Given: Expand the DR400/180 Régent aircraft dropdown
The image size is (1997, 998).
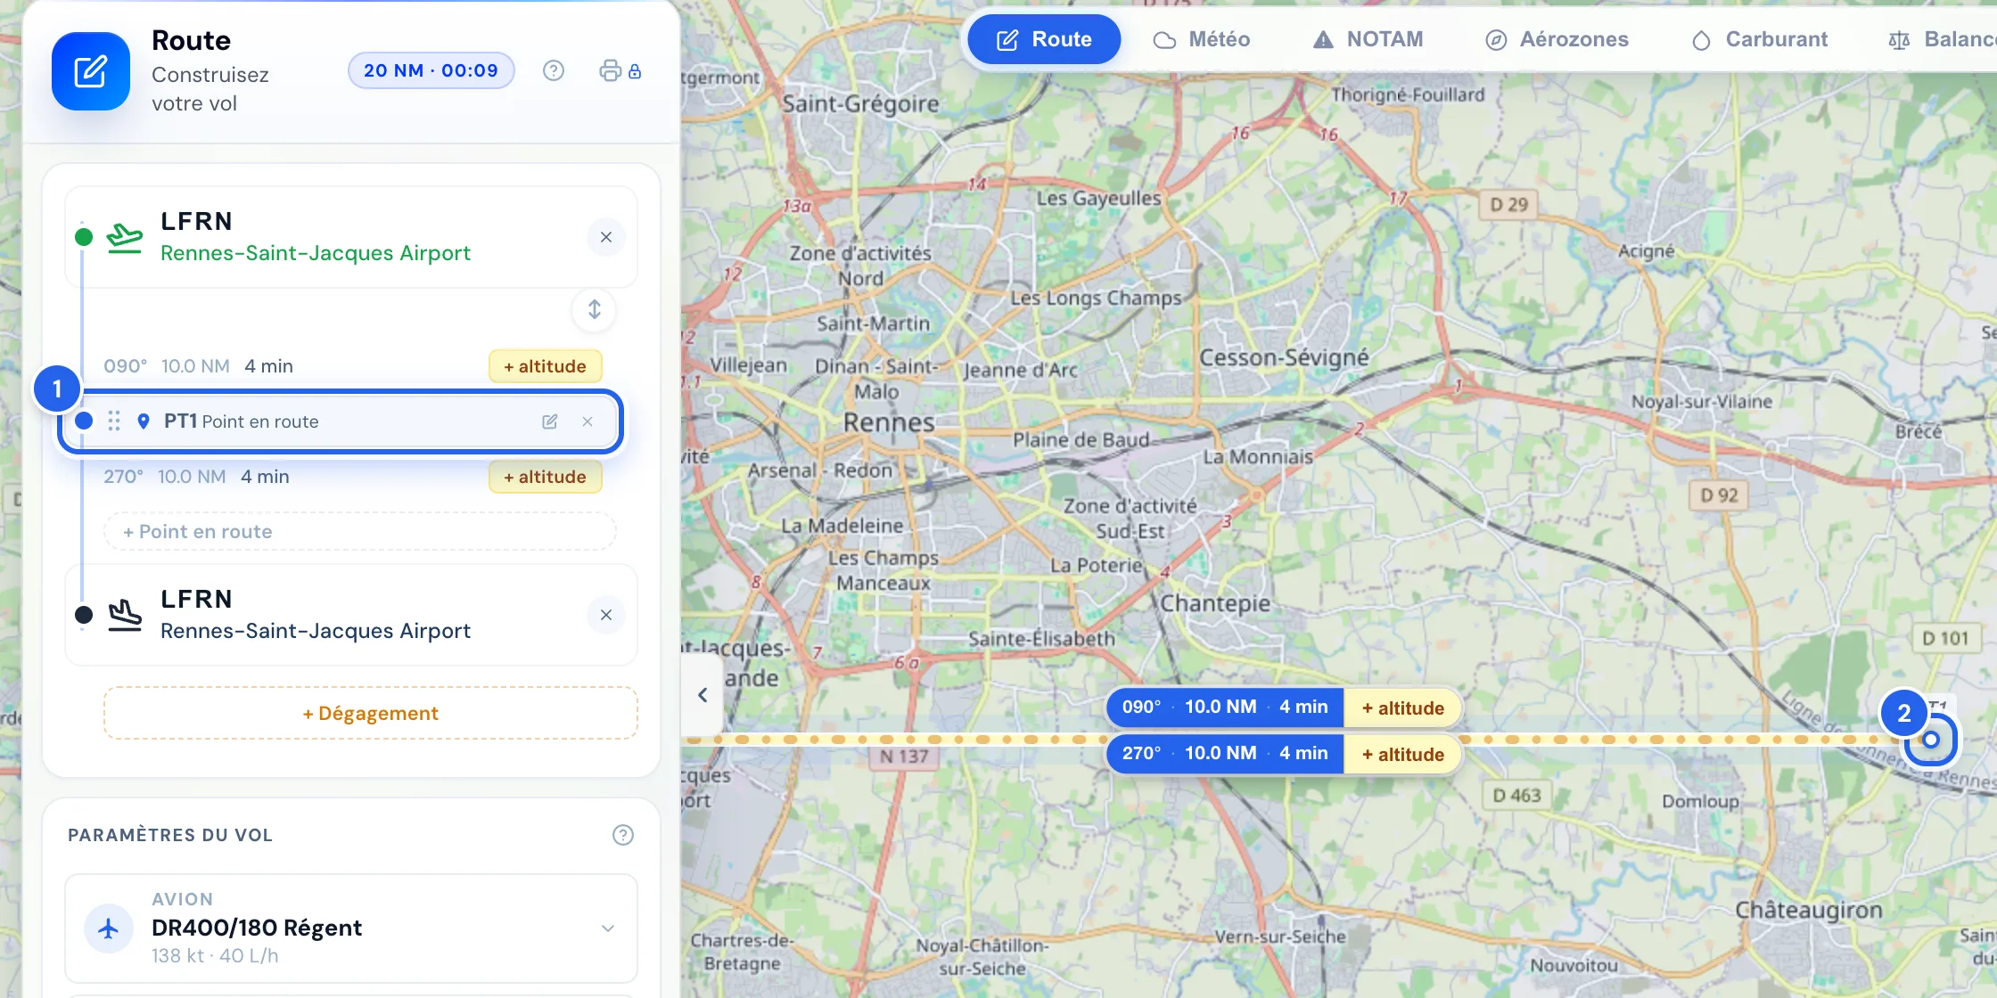Looking at the screenshot, I should [x=608, y=928].
